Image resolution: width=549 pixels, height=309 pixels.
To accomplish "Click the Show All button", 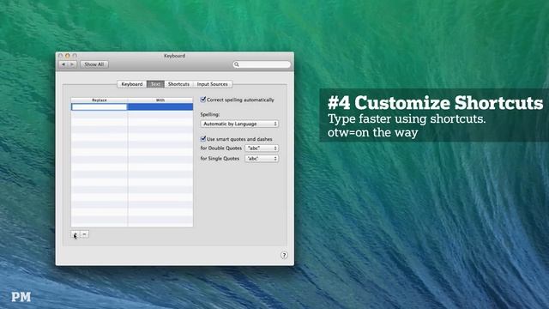I will pos(94,64).
